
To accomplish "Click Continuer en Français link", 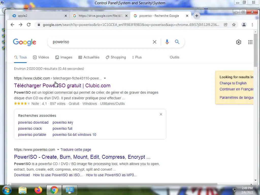I will click(236, 89).
